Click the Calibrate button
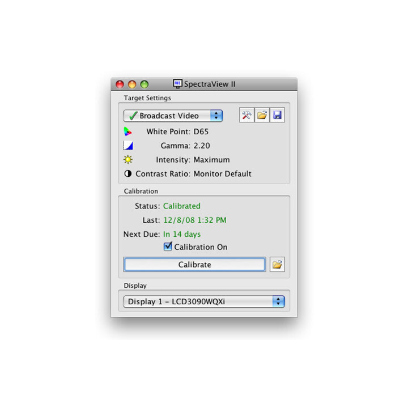The height and width of the screenshot is (408, 408). [194, 265]
